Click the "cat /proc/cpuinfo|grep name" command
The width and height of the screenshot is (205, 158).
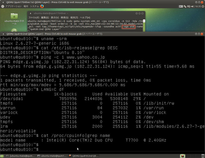tap(75, 135)
